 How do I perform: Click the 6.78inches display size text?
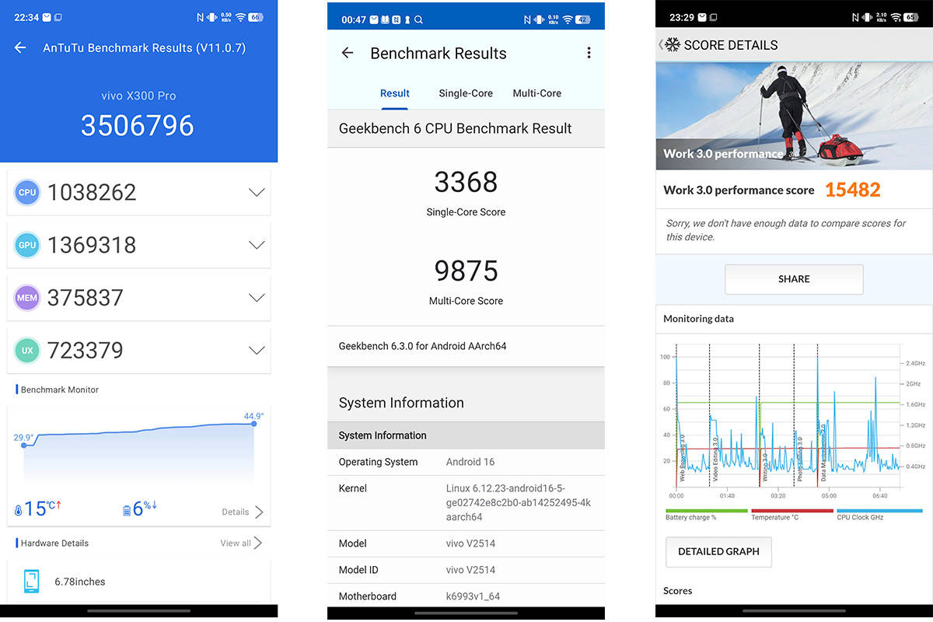(x=80, y=582)
